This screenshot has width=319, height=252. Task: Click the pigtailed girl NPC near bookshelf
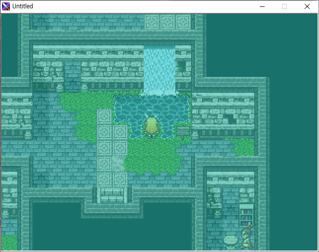(x=248, y=237)
